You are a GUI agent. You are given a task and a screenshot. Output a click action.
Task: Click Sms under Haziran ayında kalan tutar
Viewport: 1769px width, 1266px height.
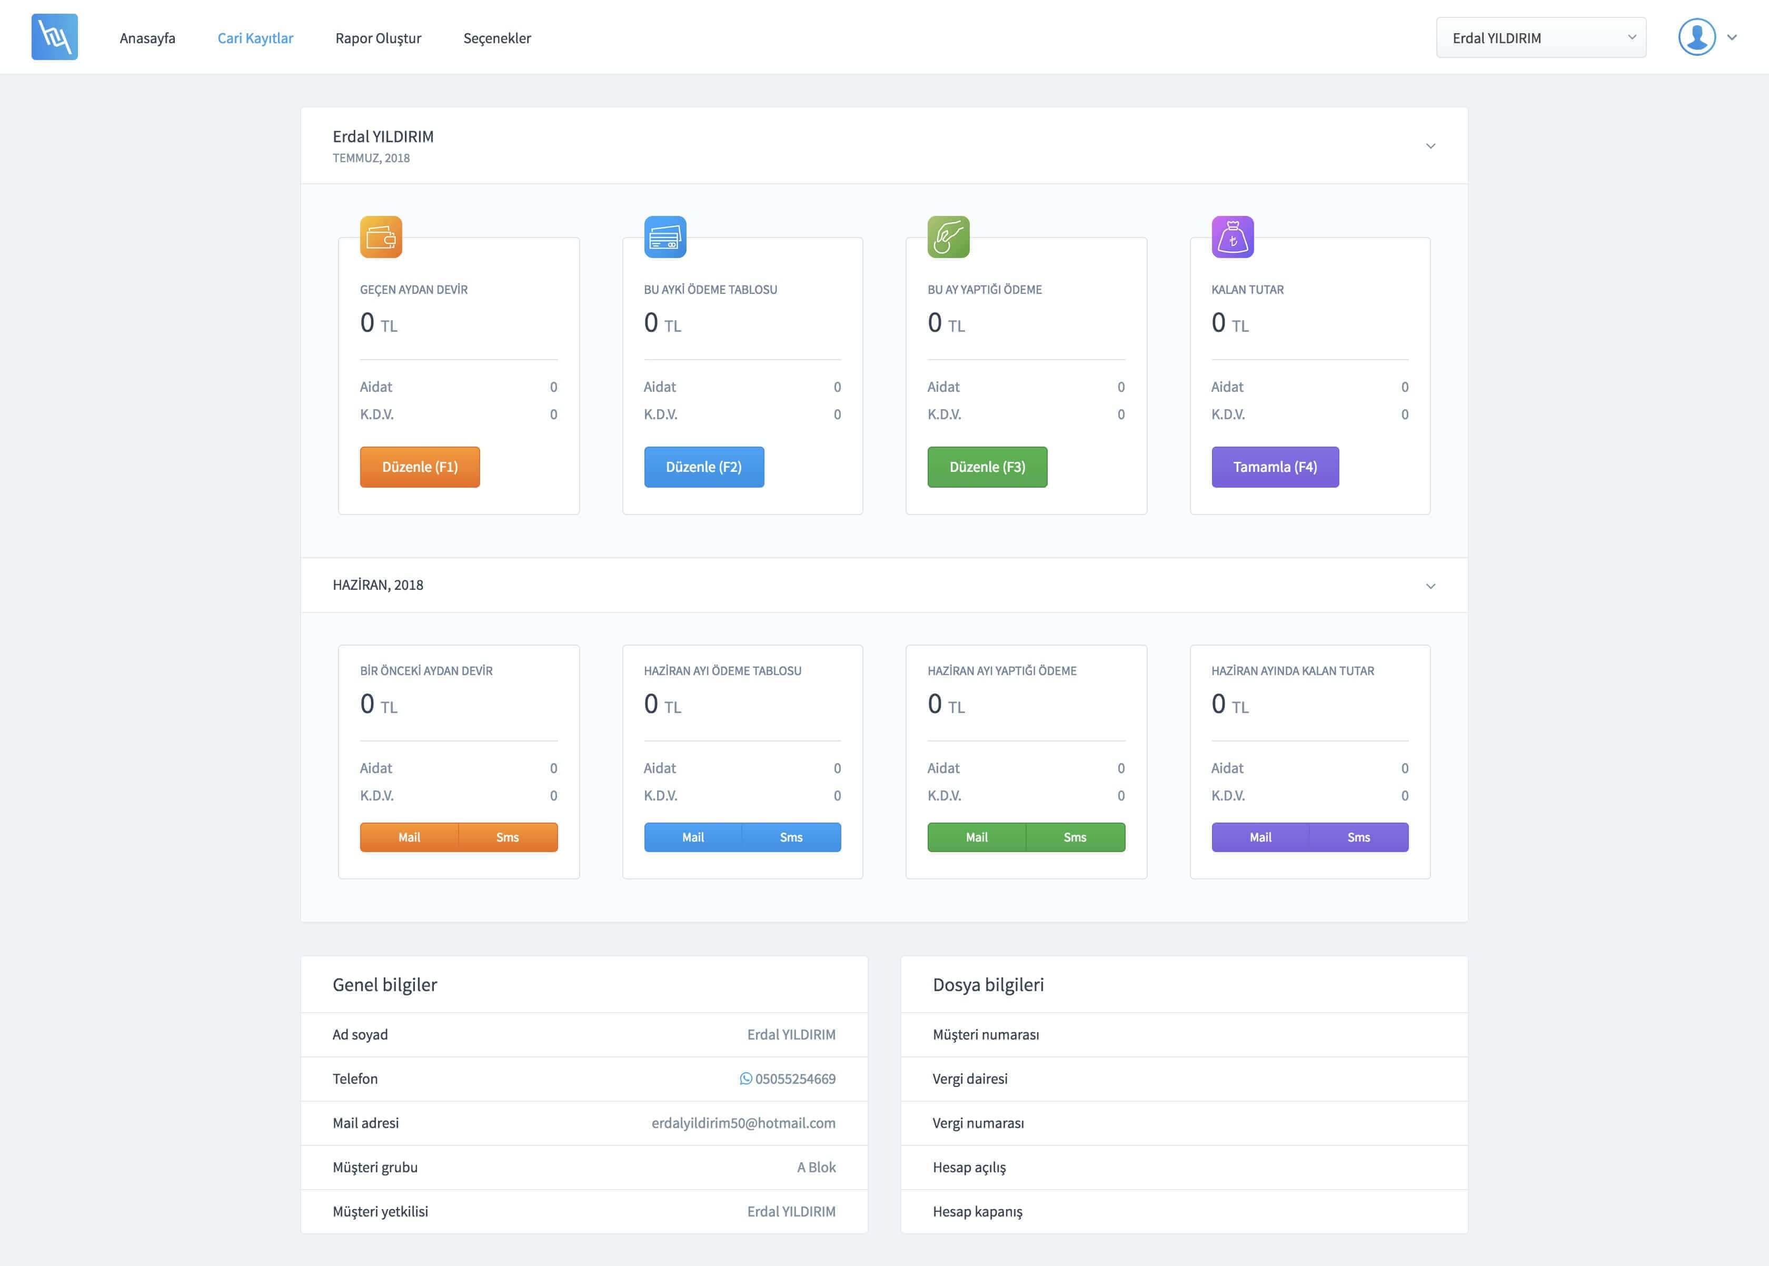(1358, 837)
